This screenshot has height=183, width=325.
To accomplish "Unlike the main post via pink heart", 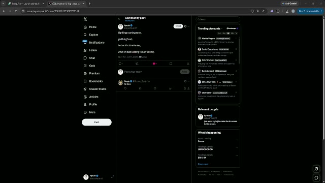I will coord(154,64).
